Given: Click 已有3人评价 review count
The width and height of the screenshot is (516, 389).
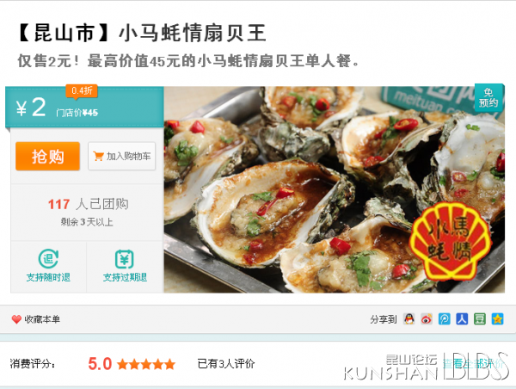Looking at the screenshot, I should click(226, 364).
